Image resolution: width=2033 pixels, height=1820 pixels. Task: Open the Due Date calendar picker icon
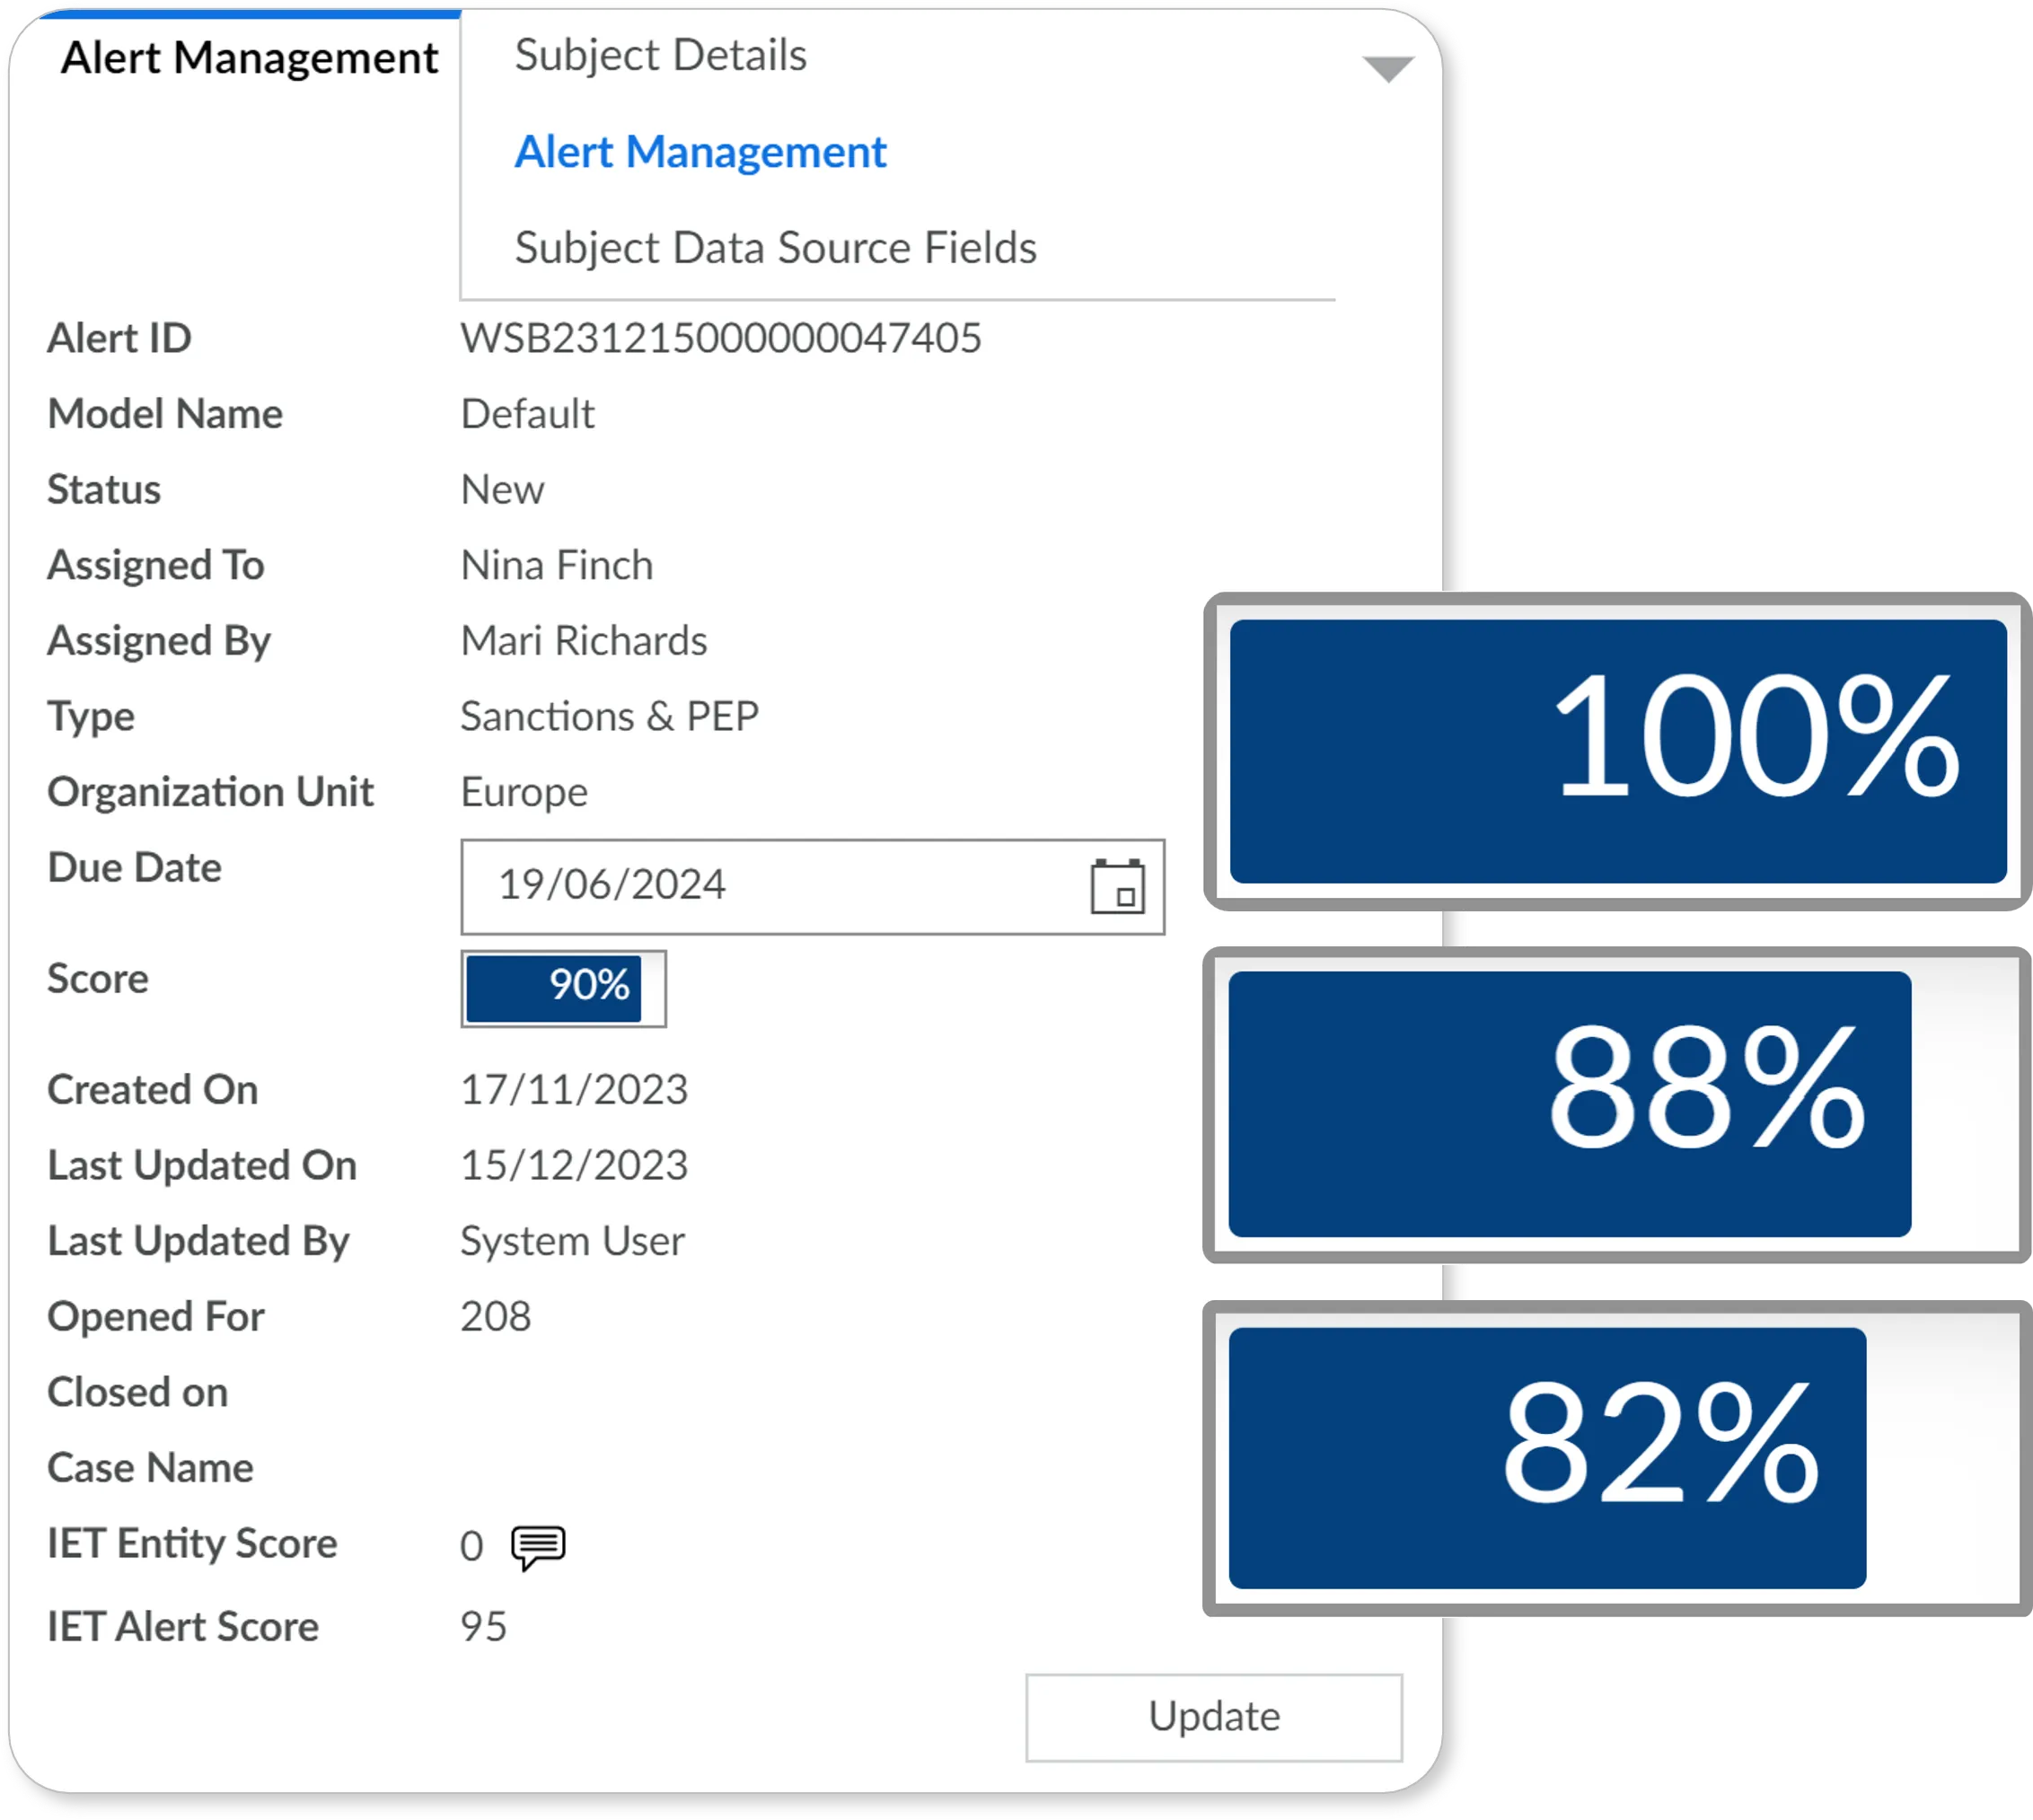pyautogui.click(x=1117, y=886)
